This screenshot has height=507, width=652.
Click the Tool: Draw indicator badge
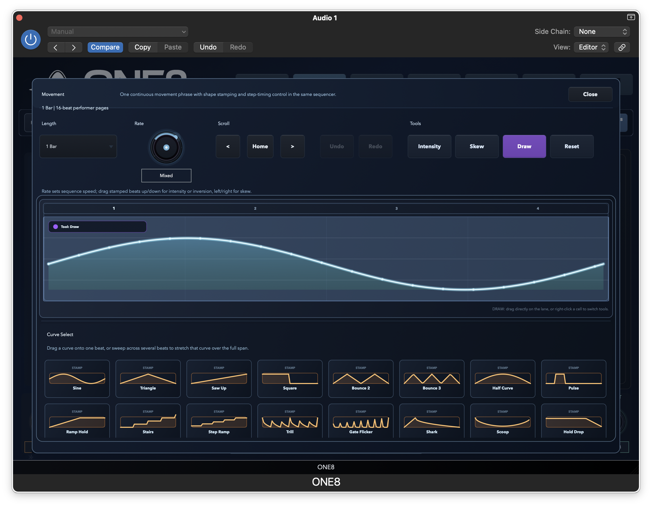[x=97, y=227]
